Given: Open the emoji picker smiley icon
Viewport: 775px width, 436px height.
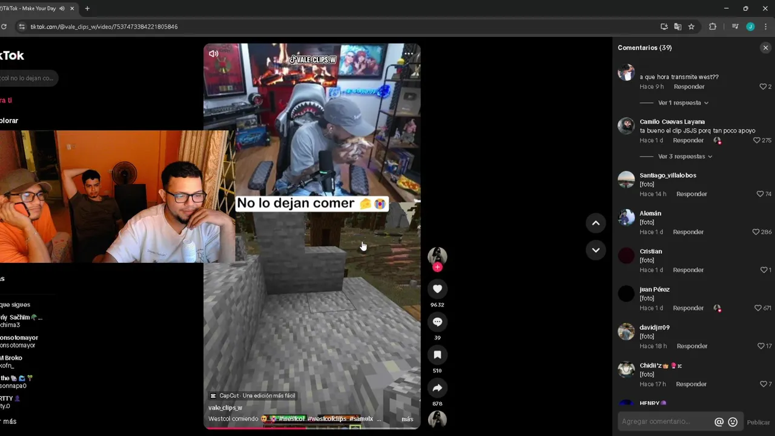Looking at the screenshot, I should pos(733,422).
